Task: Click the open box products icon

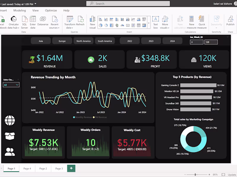Action: [x=10, y=136]
